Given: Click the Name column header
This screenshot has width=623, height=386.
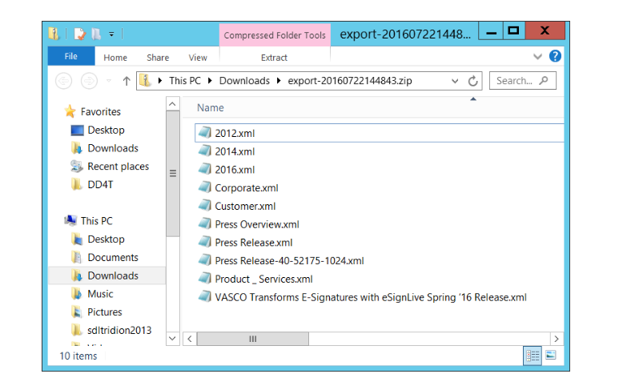Looking at the screenshot, I should (x=211, y=108).
